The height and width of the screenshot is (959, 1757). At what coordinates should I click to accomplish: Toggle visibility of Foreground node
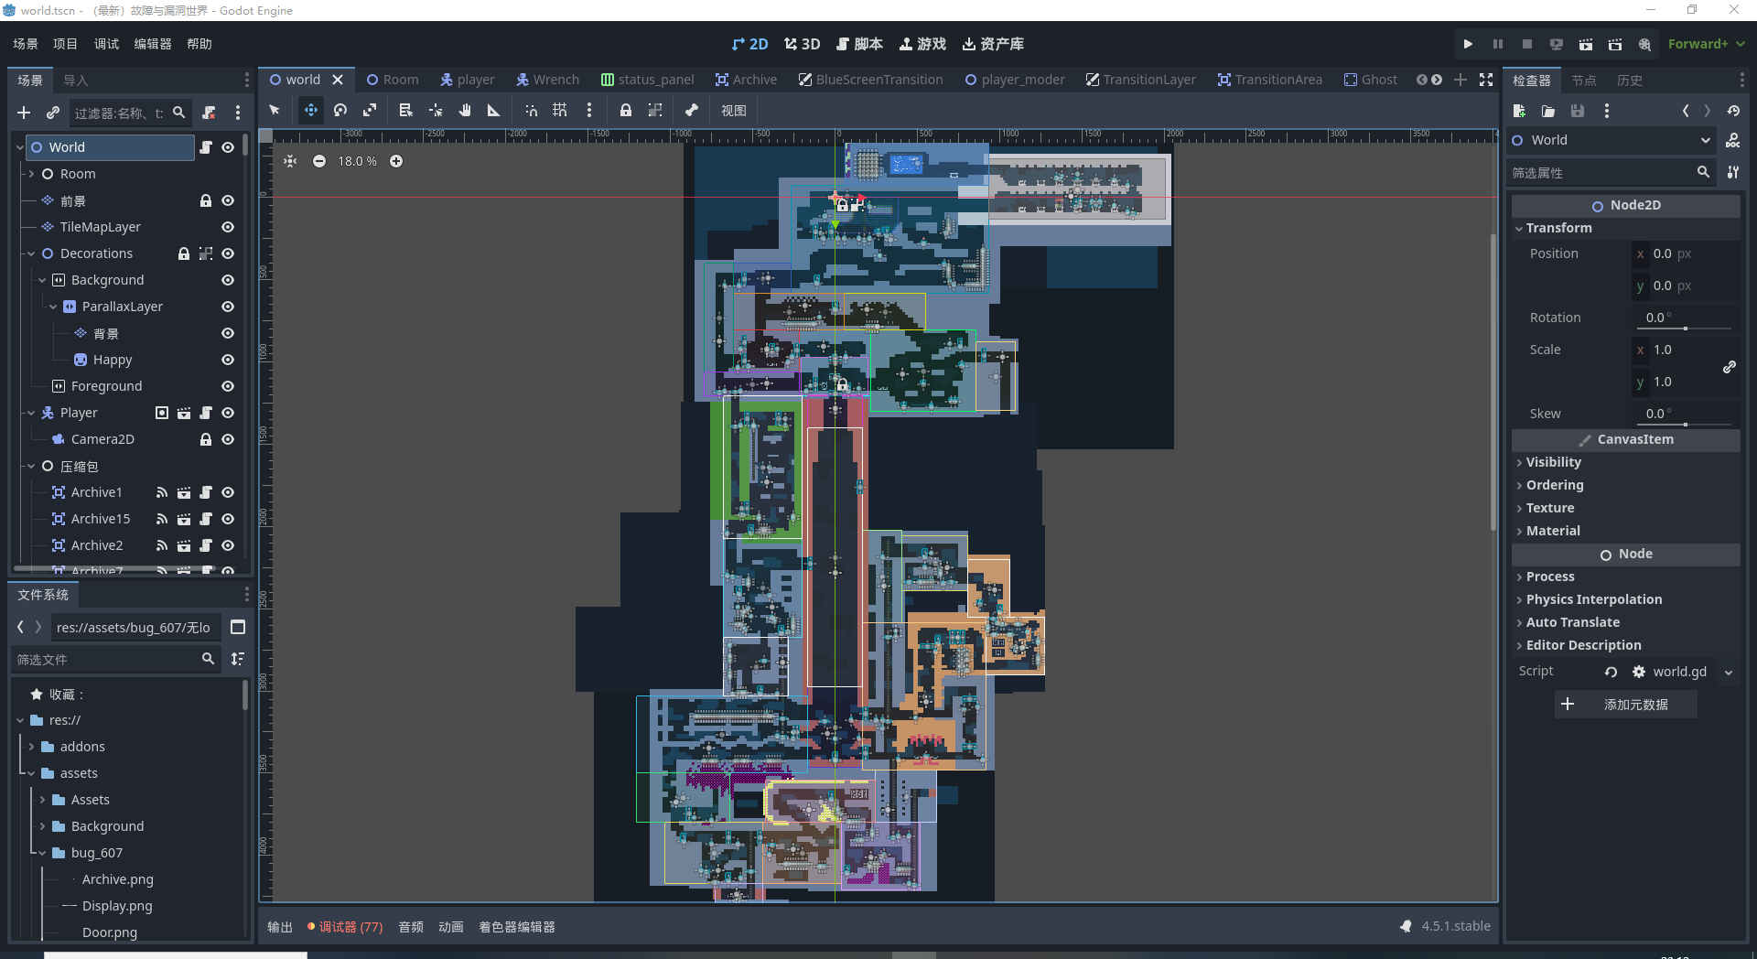(228, 386)
